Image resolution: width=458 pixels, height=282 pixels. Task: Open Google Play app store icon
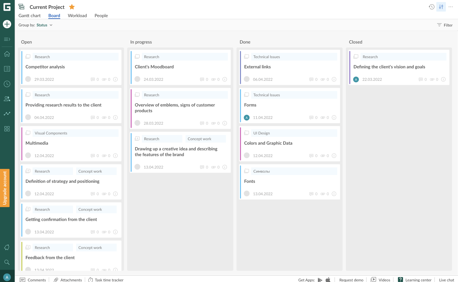(320, 280)
